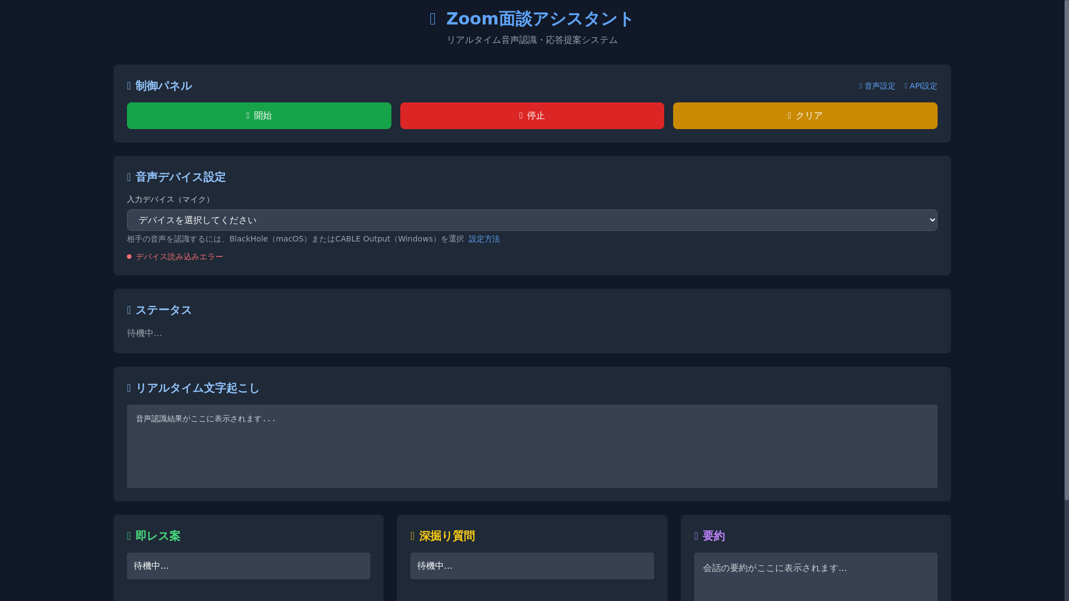Click the icon next to 制御パネル heading
This screenshot has height=601, width=1069.
pyautogui.click(x=129, y=86)
